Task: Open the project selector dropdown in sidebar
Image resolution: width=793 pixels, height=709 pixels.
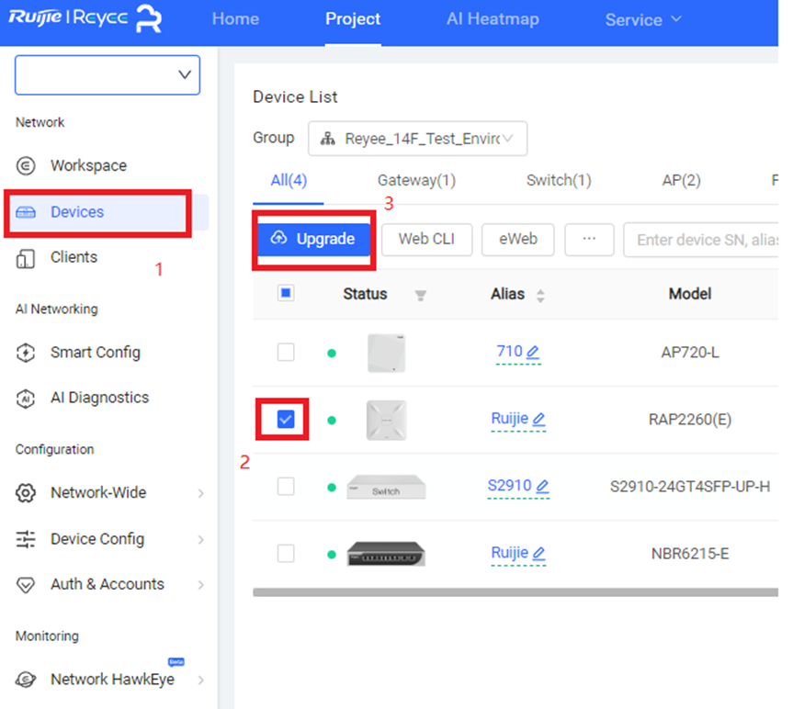Action: tap(108, 74)
